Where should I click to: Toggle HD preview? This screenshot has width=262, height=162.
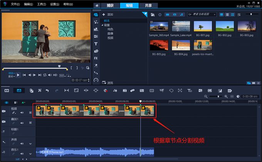click(x=55, y=75)
